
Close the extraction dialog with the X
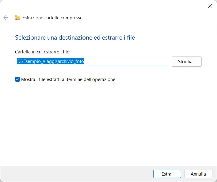tap(210, 6)
